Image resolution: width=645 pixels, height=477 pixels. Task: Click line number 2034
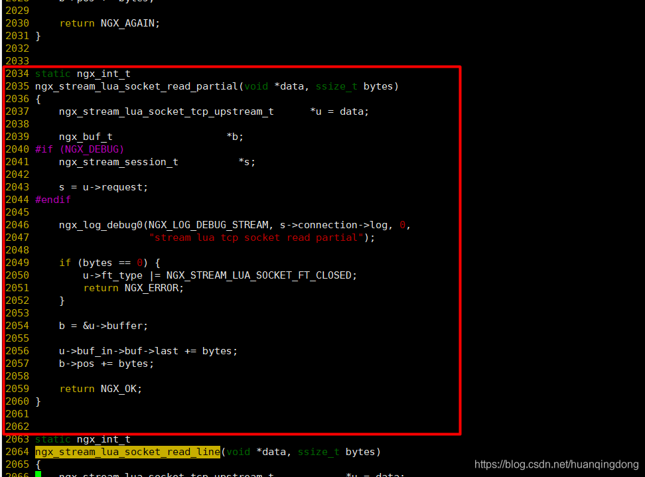pyautogui.click(x=17, y=74)
